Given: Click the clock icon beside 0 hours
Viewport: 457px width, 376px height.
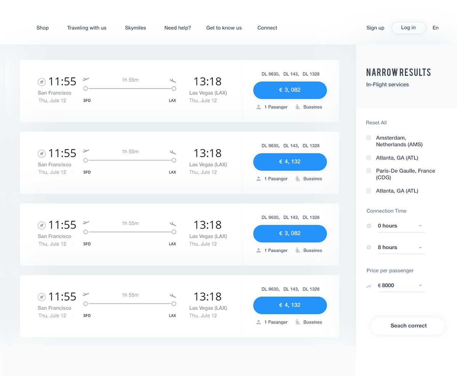Looking at the screenshot, I should (369, 226).
